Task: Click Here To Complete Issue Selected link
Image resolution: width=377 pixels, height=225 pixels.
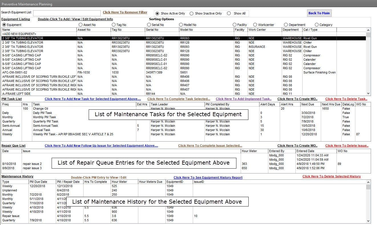Action: pos(210,146)
